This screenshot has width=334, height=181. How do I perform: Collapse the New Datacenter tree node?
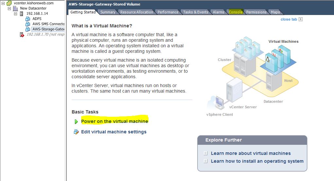(9, 8)
